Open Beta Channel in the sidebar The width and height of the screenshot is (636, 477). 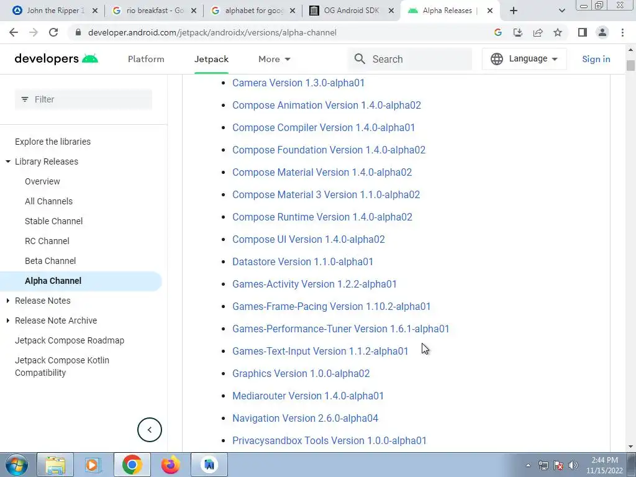pos(50,261)
